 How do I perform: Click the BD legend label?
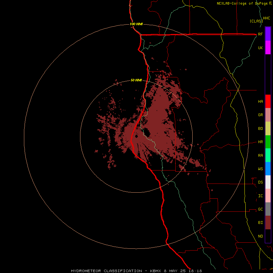(260, 129)
